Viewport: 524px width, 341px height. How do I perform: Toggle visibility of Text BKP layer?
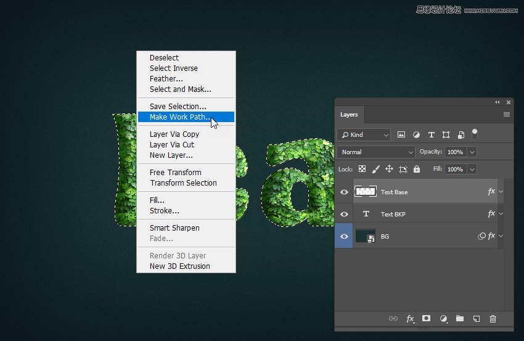pos(344,214)
